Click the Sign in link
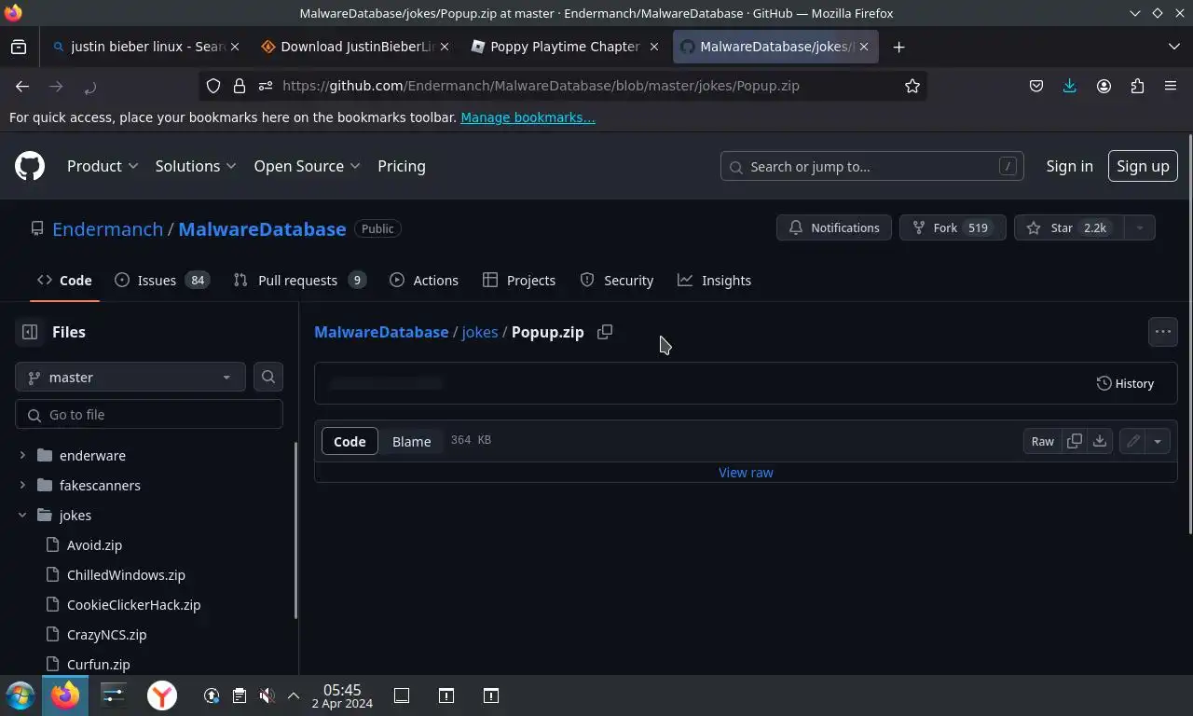The image size is (1193, 716). [1069, 166]
